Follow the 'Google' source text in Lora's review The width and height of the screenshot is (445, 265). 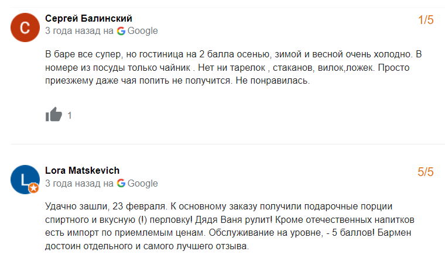tap(143, 183)
